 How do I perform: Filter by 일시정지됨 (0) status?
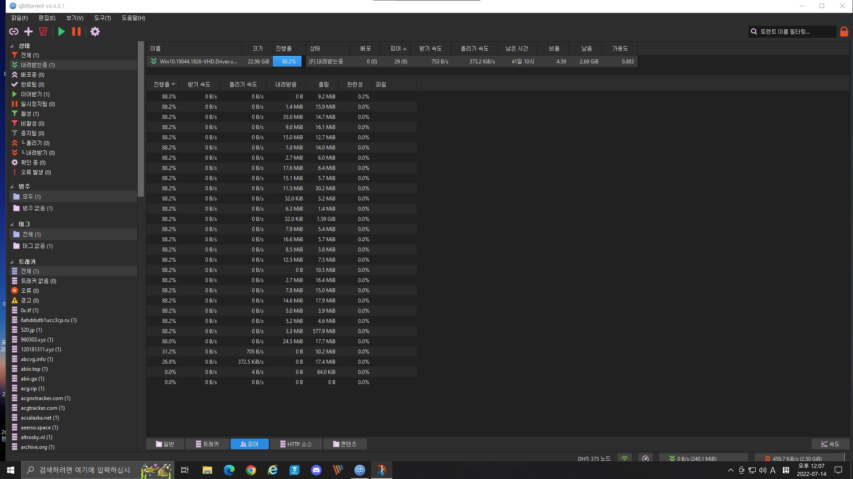73,104
